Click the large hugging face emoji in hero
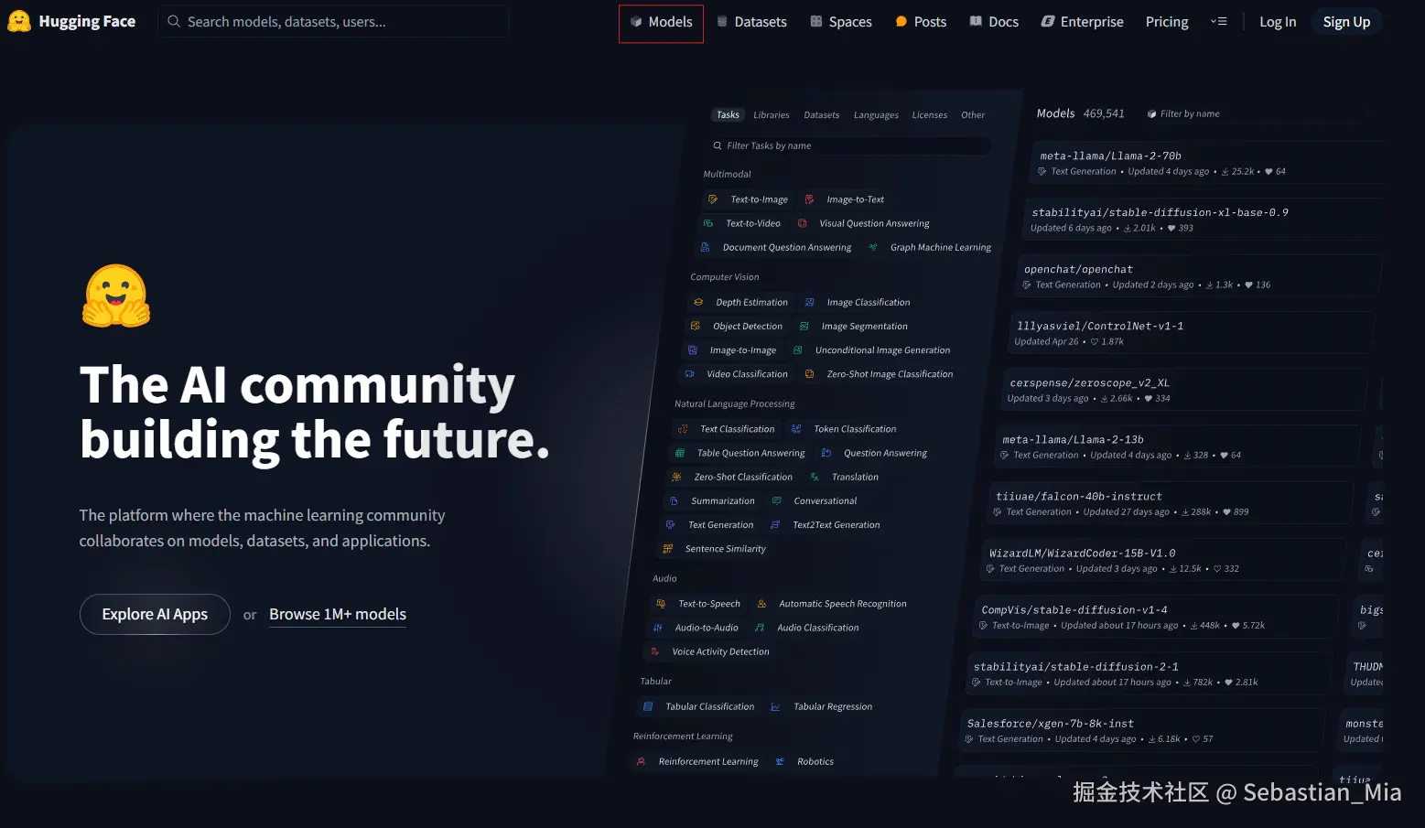 pyautogui.click(x=116, y=296)
